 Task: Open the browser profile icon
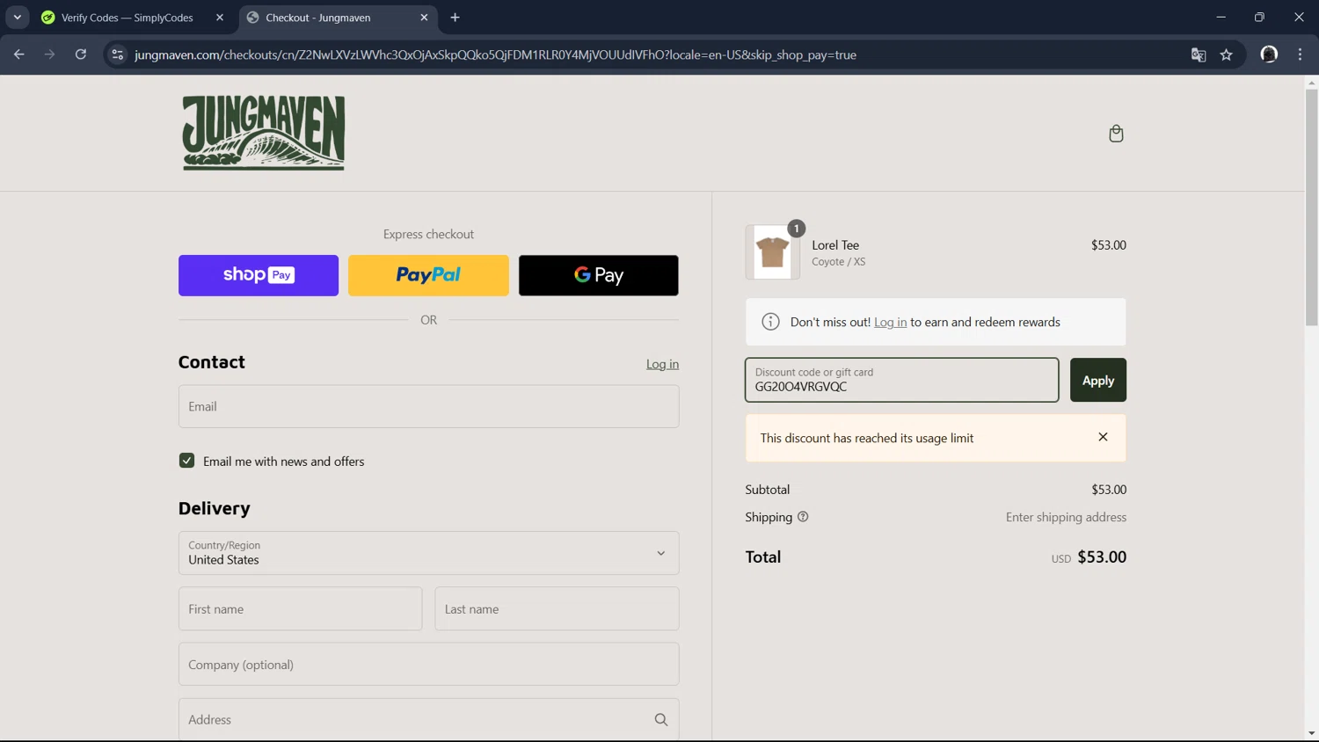[x=1269, y=55]
